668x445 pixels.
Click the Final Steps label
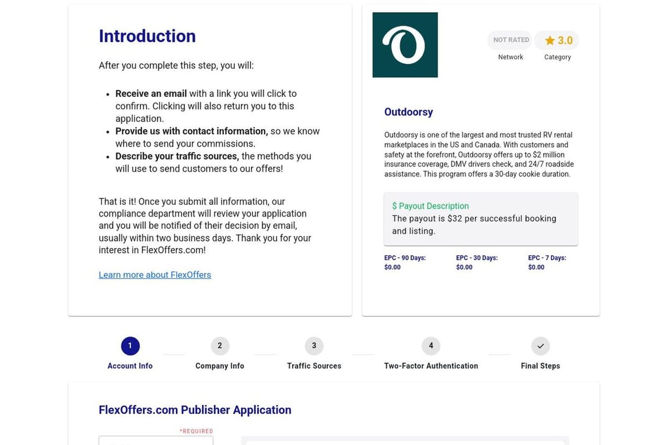click(540, 366)
